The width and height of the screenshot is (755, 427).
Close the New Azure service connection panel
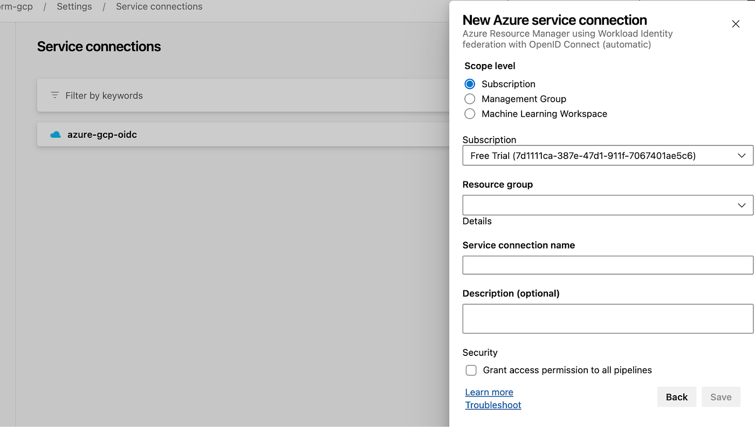[736, 24]
